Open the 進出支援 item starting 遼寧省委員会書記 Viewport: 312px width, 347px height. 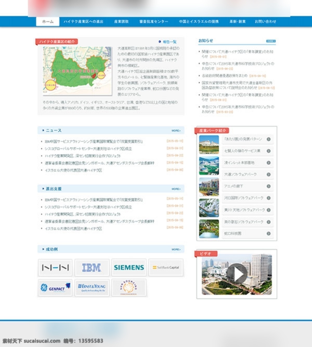(100, 221)
